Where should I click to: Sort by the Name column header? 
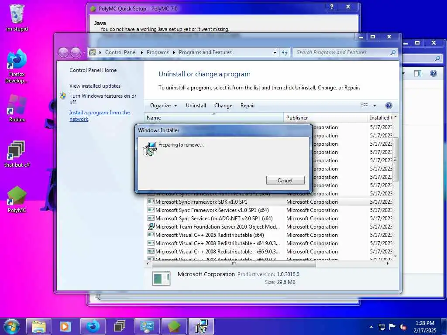[214, 118]
